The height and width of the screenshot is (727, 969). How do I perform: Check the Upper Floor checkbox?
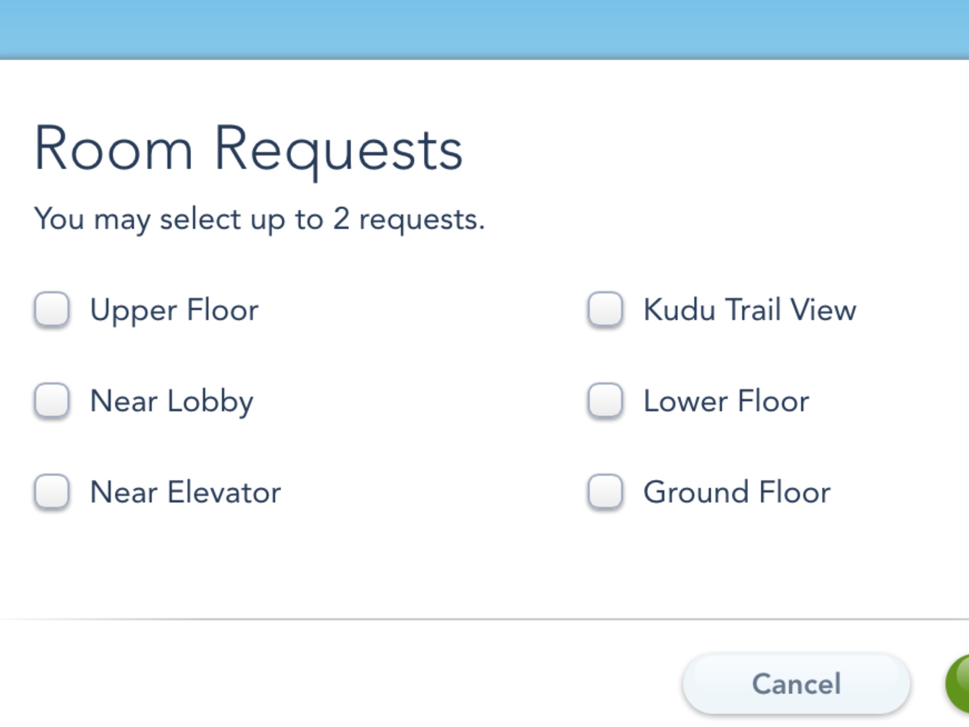point(52,309)
